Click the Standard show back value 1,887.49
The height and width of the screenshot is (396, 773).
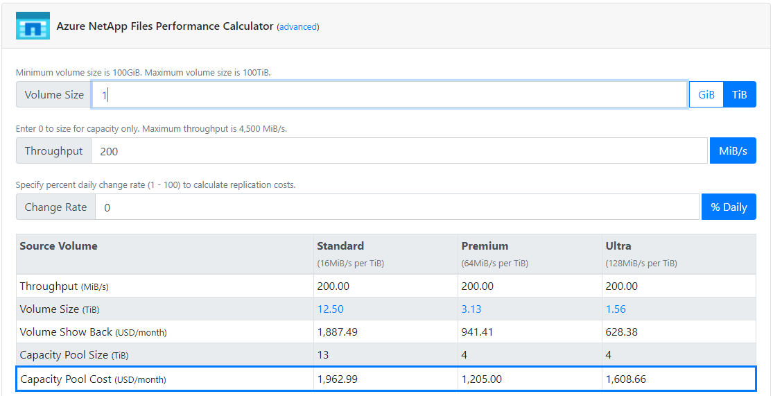pyautogui.click(x=337, y=332)
